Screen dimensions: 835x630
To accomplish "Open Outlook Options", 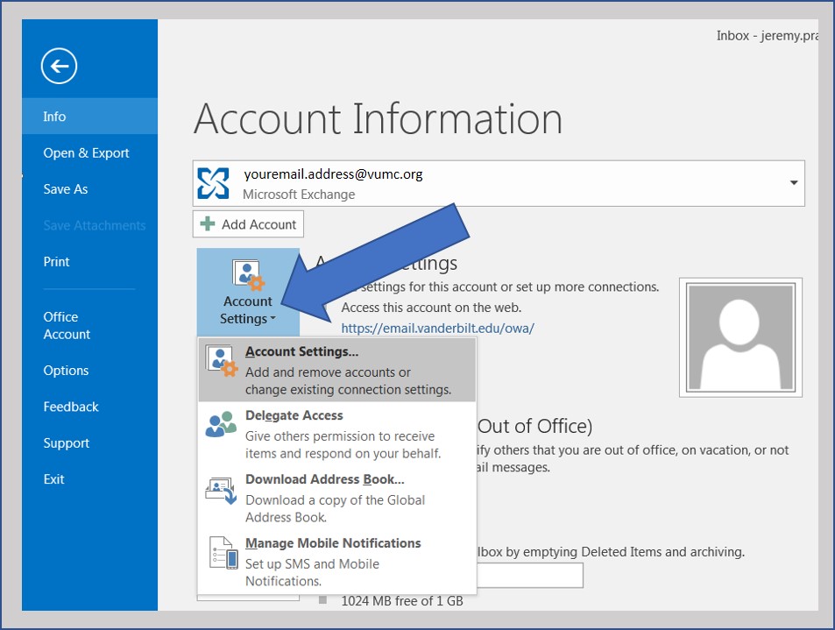I will point(89,370).
